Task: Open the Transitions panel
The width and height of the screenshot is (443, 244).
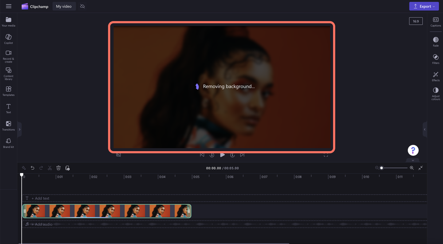Action: [8, 126]
